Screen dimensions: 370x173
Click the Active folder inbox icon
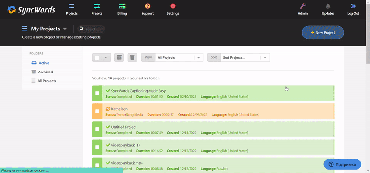[x=34, y=63]
